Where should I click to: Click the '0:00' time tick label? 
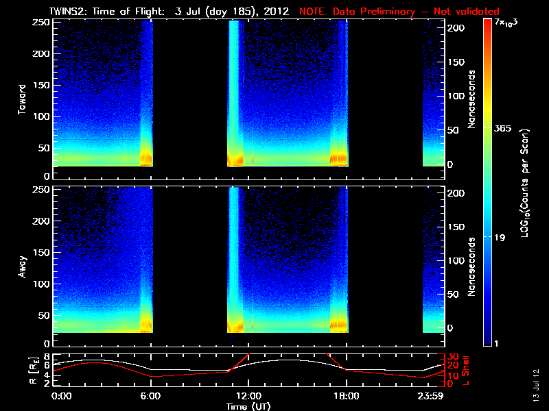coord(62,396)
